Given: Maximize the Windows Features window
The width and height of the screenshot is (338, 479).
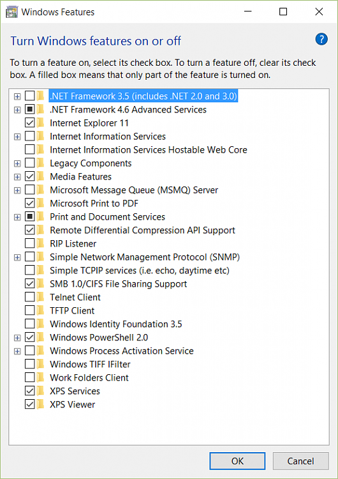Looking at the screenshot, I should pyautogui.click(x=283, y=12).
